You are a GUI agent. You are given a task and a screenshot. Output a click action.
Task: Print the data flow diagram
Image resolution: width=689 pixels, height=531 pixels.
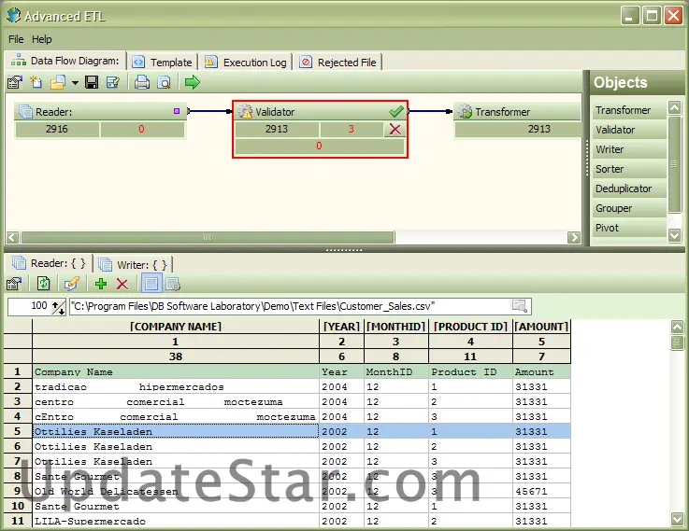(142, 82)
